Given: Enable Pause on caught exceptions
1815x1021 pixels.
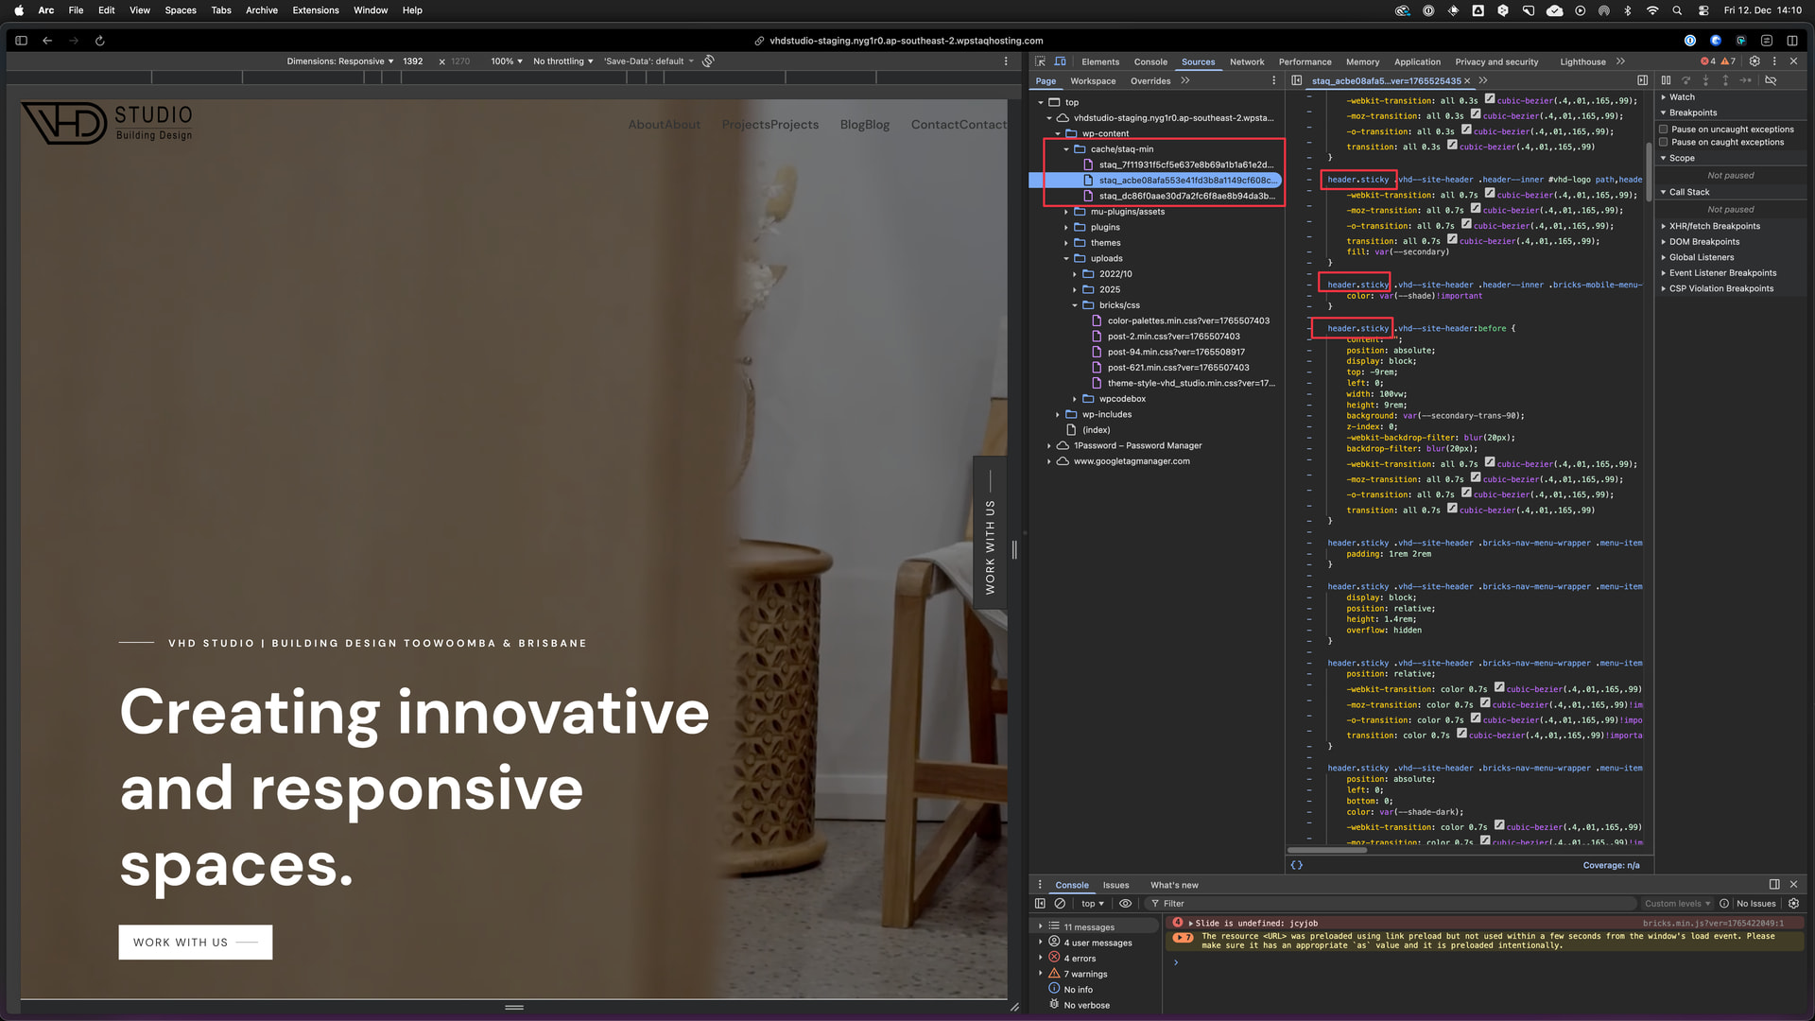Looking at the screenshot, I should point(1664,143).
